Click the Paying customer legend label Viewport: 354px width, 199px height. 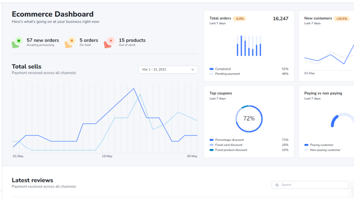point(322,145)
